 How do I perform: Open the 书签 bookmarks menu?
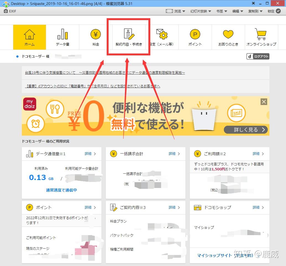click(x=221, y=11)
